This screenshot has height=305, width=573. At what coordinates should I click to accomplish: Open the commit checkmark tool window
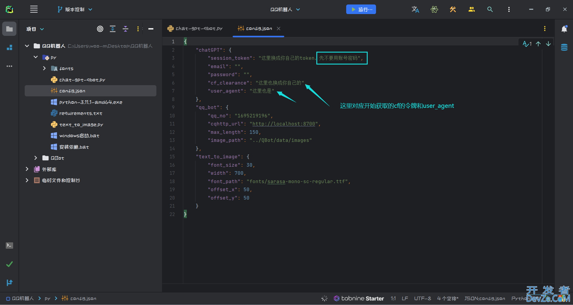pos(9,264)
